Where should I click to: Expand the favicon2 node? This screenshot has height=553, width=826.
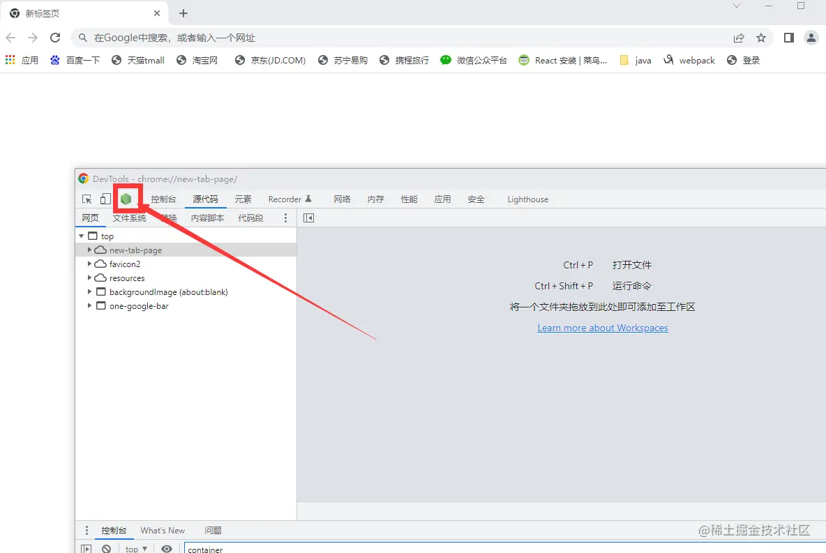[x=89, y=264]
